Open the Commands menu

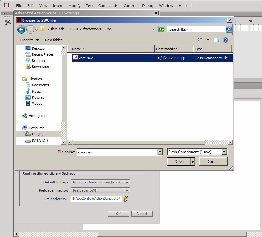(x=108, y=6)
